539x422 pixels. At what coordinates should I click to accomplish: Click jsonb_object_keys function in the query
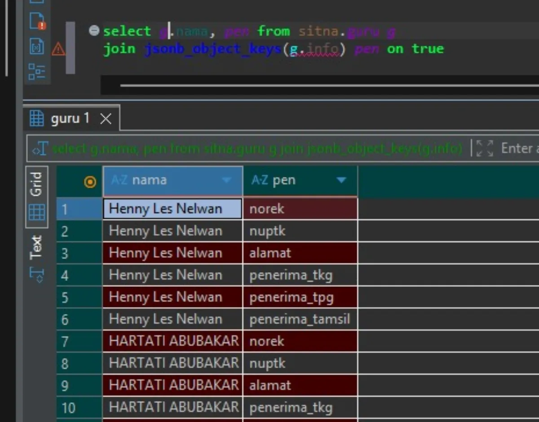tap(213, 49)
